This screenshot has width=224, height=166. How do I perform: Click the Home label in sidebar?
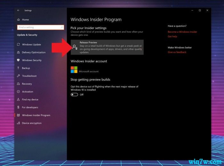25,20
